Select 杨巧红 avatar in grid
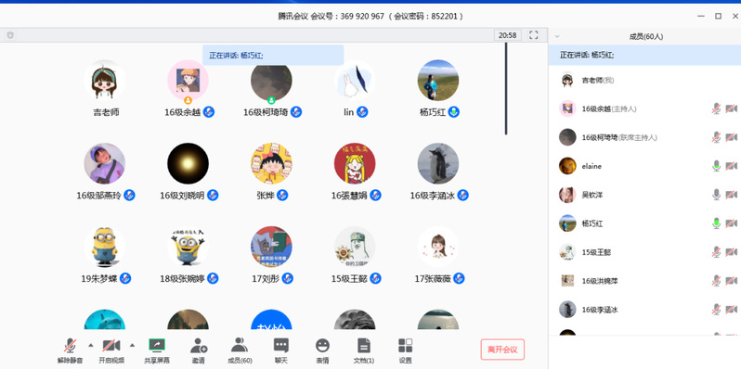Image resolution: width=741 pixels, height=369 pixels. [438, 81]
